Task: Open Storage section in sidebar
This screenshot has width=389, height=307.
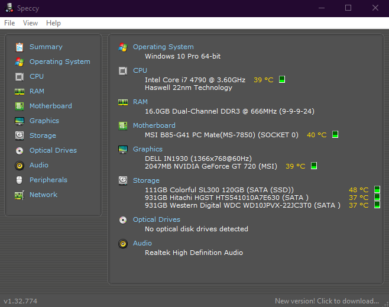Action: 43,135
